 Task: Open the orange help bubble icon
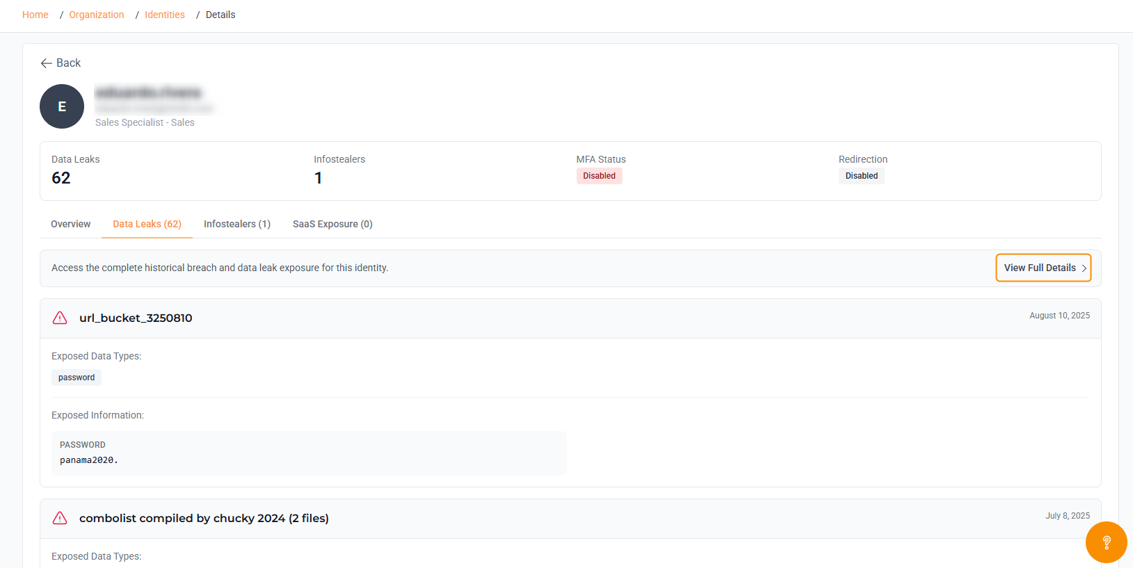pyautogui.click(x=1106, y=542)
